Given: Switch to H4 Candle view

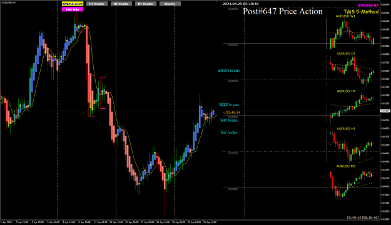Looking at the screenshot, I should coord(121,4).
